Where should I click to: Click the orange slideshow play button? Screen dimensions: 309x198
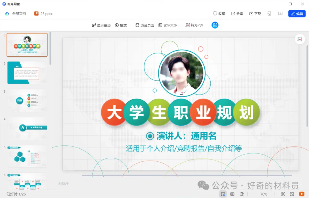click(x=302, y=194)
